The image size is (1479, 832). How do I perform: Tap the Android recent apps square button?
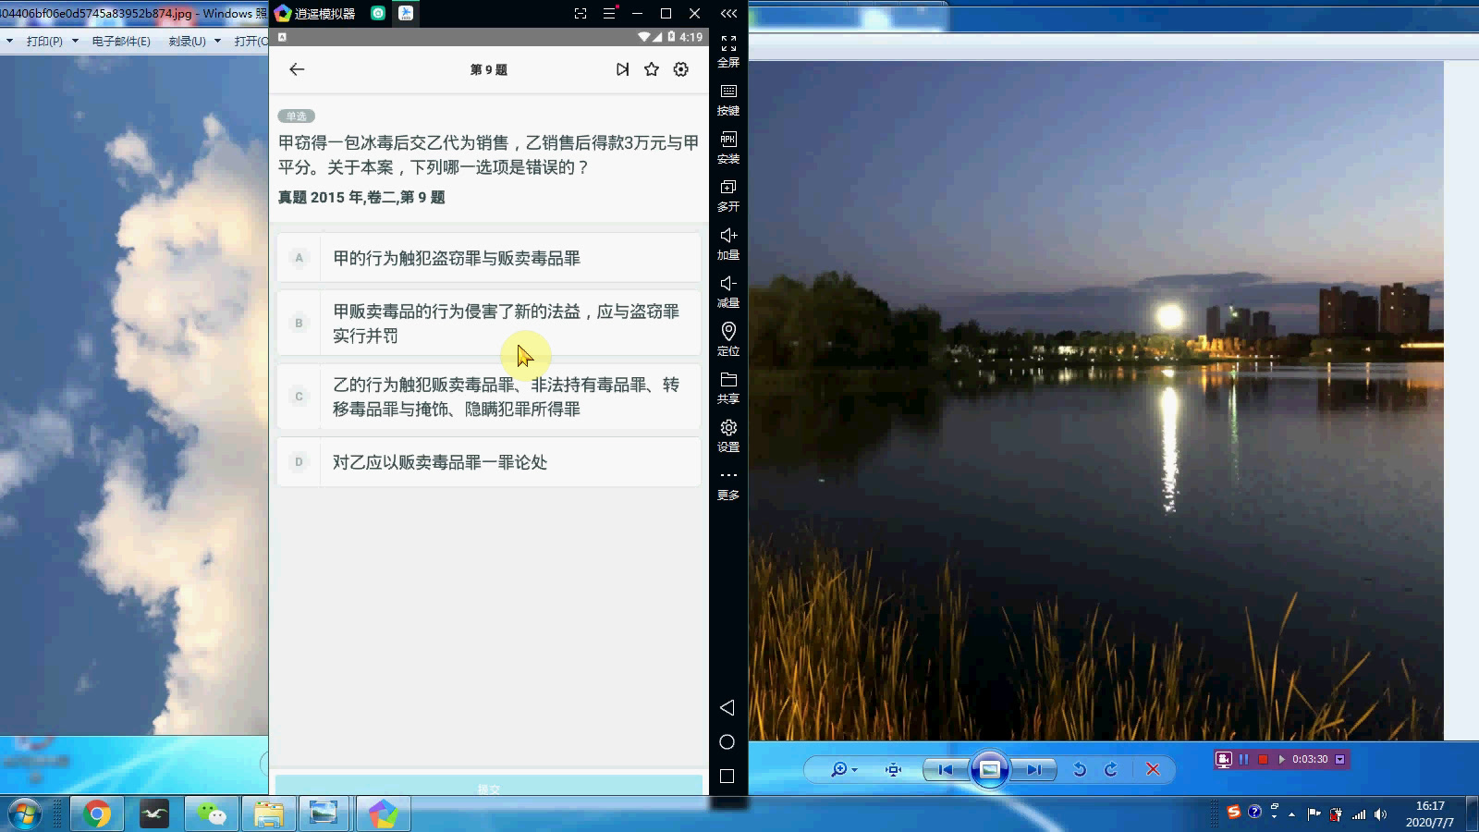pyautogui.click(x=727, y=777)
